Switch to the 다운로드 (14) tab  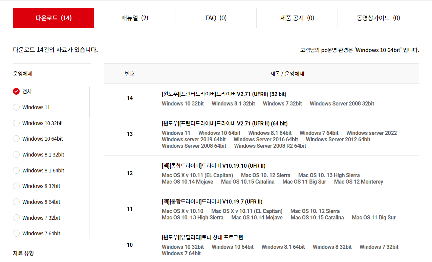pos(53,18)
